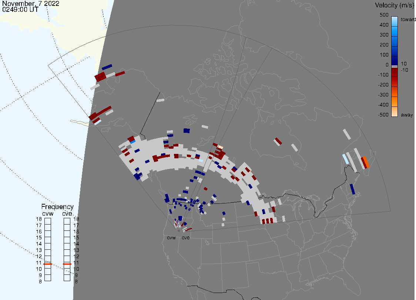The image size is (416, 300).
Task: Click the '-400' velocity scale label
Action: pyautogui.click(x=383, y=105)
